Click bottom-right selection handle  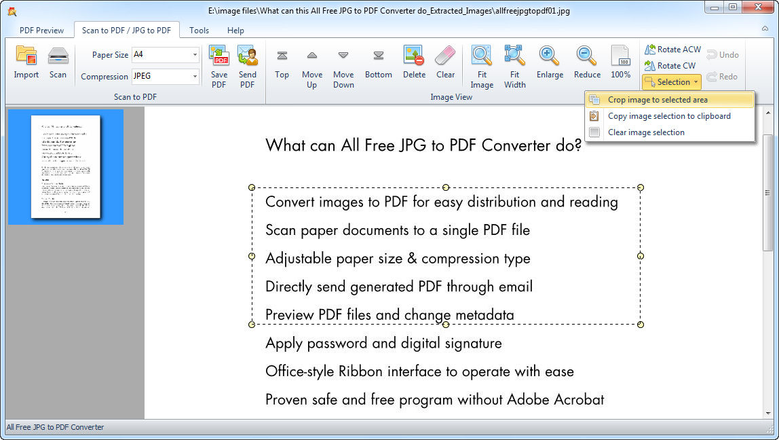tap(641, 324)
